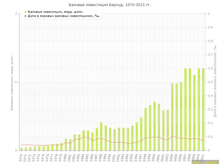Click the orange legend marker for world share

pyautogui.click(x=25, y=16)
